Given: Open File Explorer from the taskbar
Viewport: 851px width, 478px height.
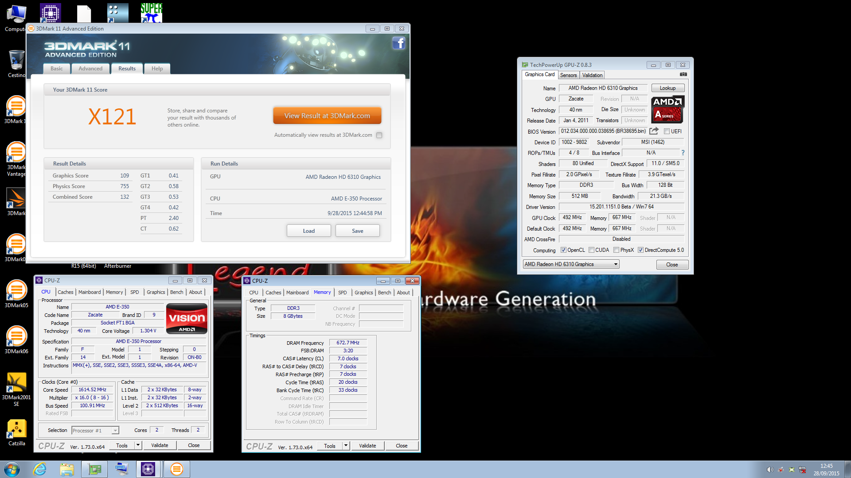Looking at the screenshot, I should coord(67,469).
